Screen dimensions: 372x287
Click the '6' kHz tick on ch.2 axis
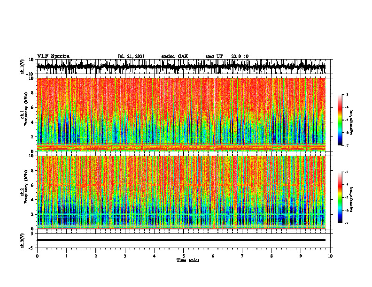[x=33, y=185]
